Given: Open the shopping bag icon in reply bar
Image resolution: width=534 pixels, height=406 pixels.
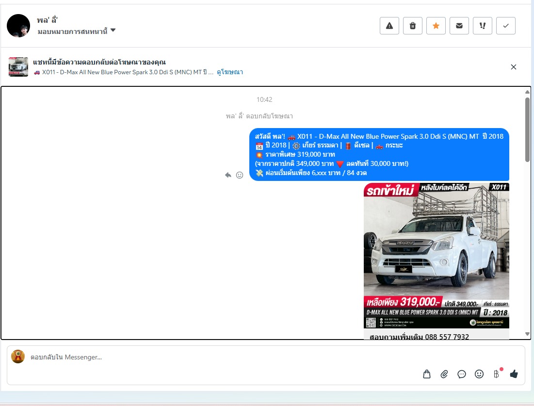Looking at the screenshot, I should (x=427, y=374).
